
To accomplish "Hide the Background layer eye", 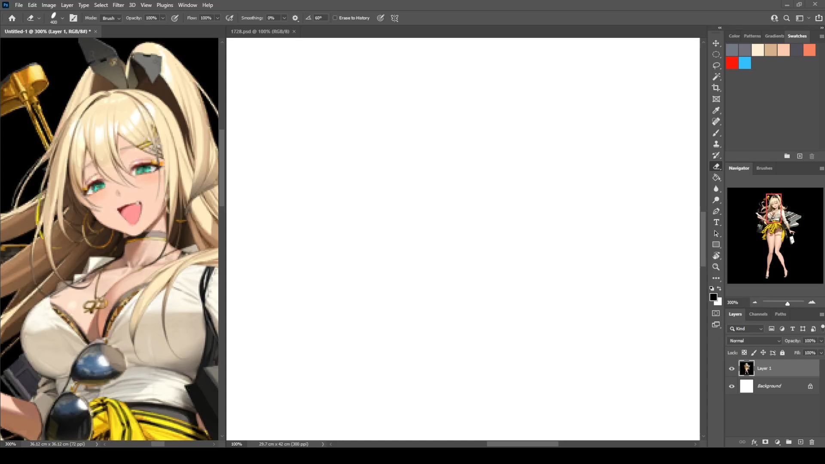I will pos(732,386).
